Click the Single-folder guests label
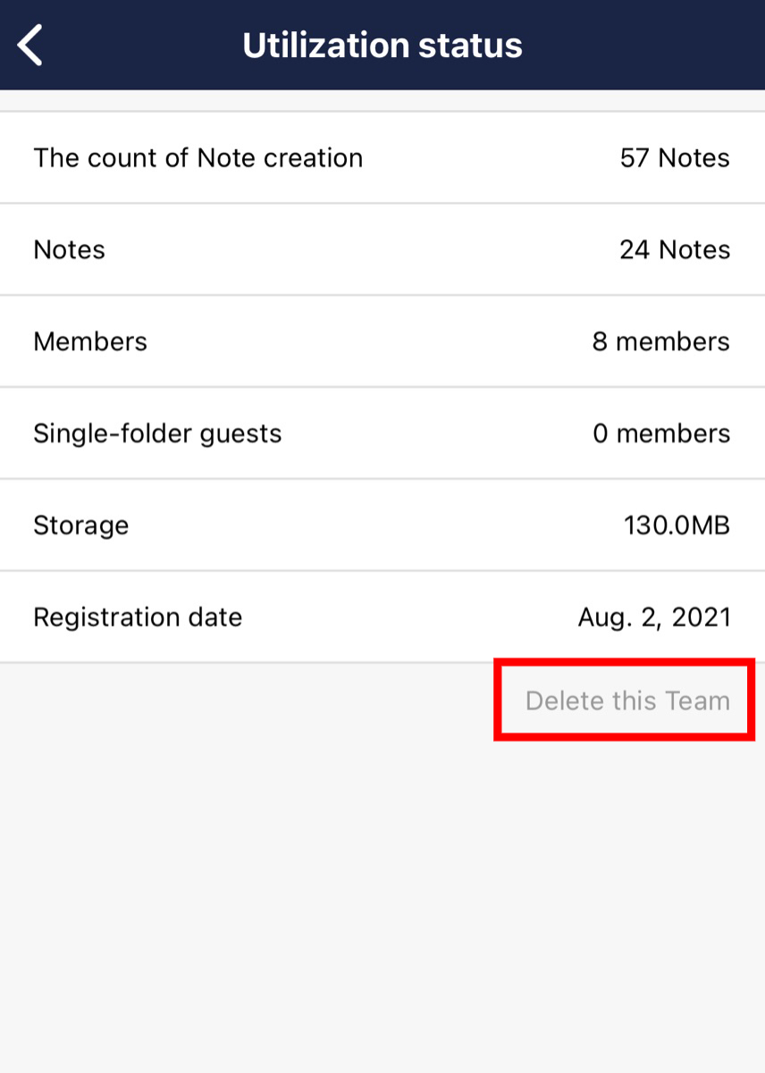Image resolution: width=765 pixels, height=1073 pixels. point(157,433)
